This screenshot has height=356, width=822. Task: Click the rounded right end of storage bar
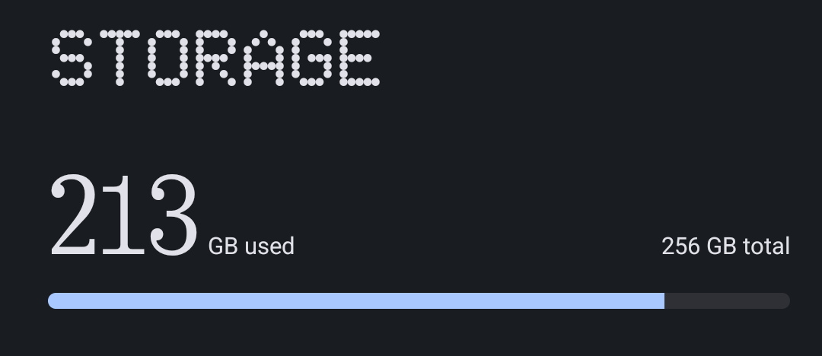(785, 301)
